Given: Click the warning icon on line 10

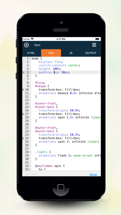Looking at the screenshot, I should pyautogui.click(x=23, y=90).
